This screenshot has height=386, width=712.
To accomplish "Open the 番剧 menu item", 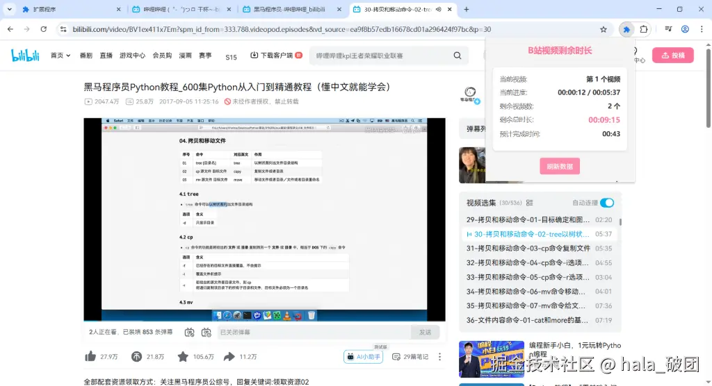I will pyautogui.click(x=86, y=56).
